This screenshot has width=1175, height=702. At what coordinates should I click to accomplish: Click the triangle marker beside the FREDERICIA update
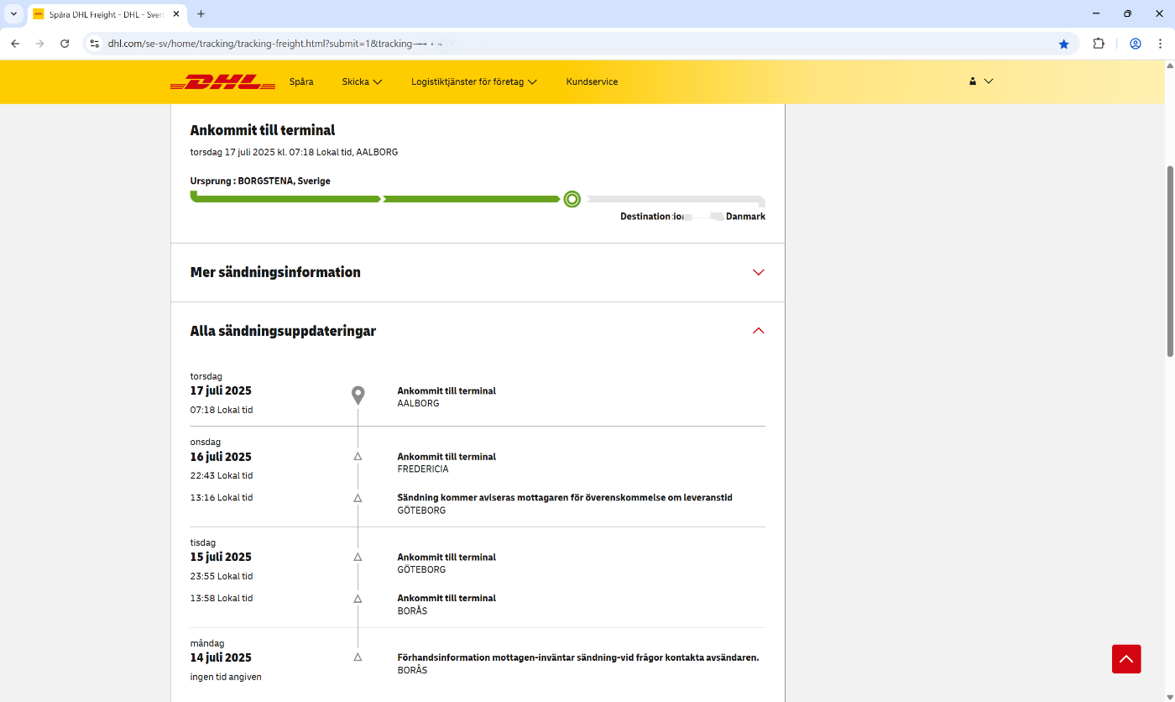point(358,457)
